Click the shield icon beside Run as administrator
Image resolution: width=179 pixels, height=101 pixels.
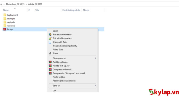(x=50, y=35)
